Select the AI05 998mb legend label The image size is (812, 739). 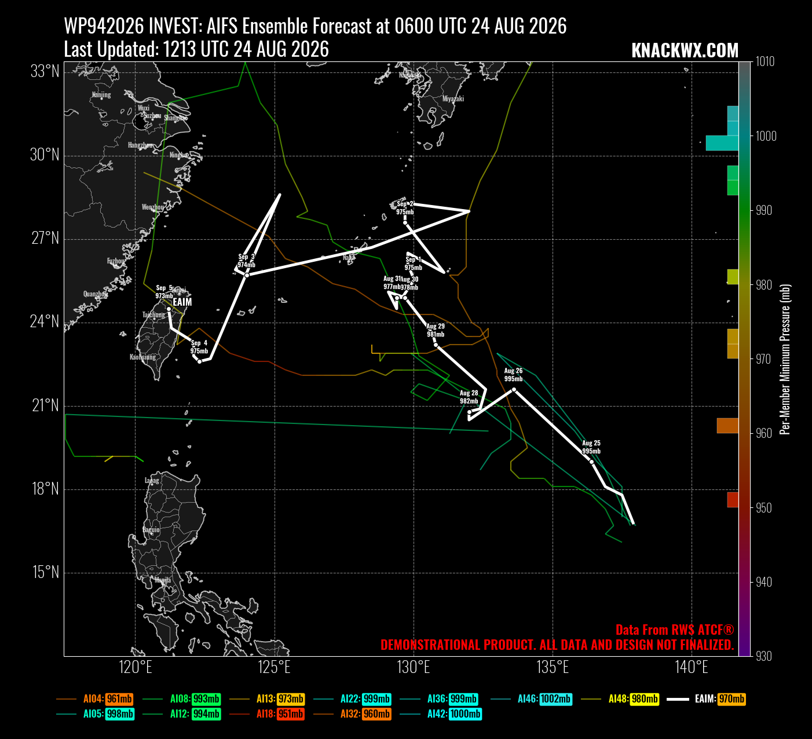96,714
